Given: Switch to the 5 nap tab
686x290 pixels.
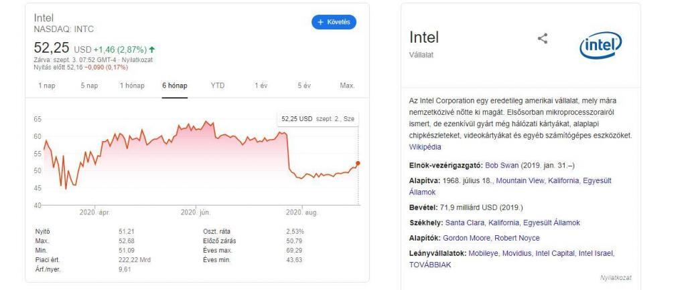Looking at the screenshot, I should (x=89, y=86).
